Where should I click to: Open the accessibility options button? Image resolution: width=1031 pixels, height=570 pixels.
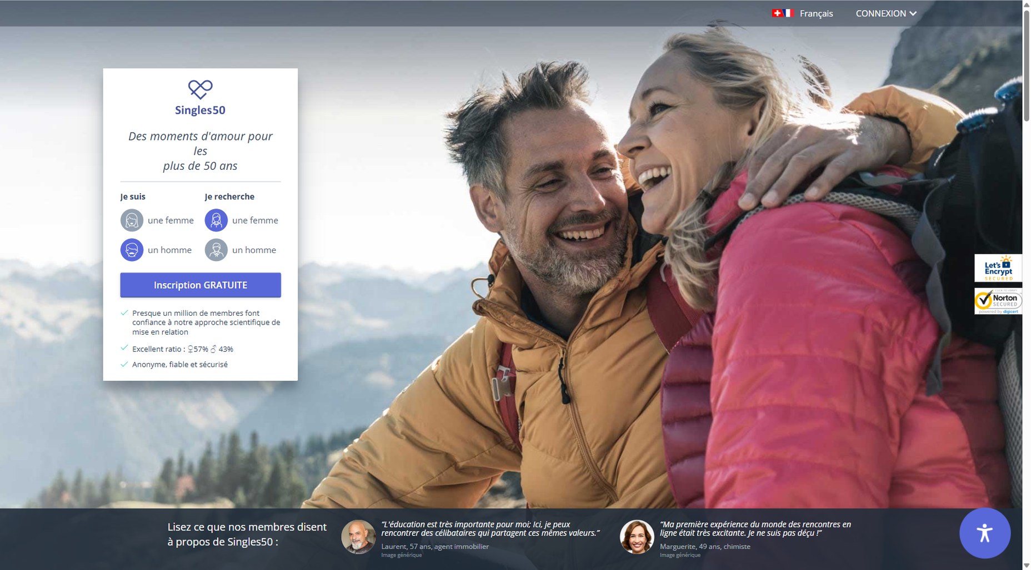pyautogui.click(x=985, y=533)
